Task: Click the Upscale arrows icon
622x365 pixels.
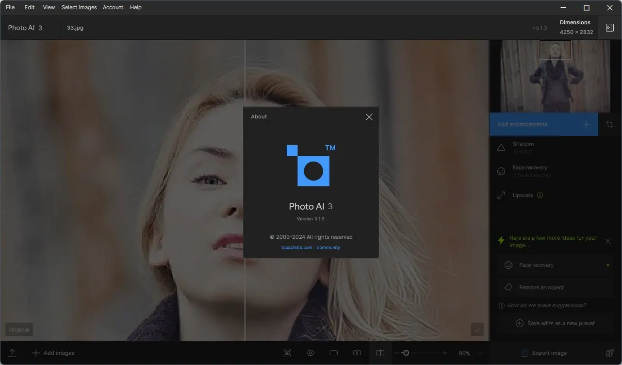Action: [x=501, y=195]
